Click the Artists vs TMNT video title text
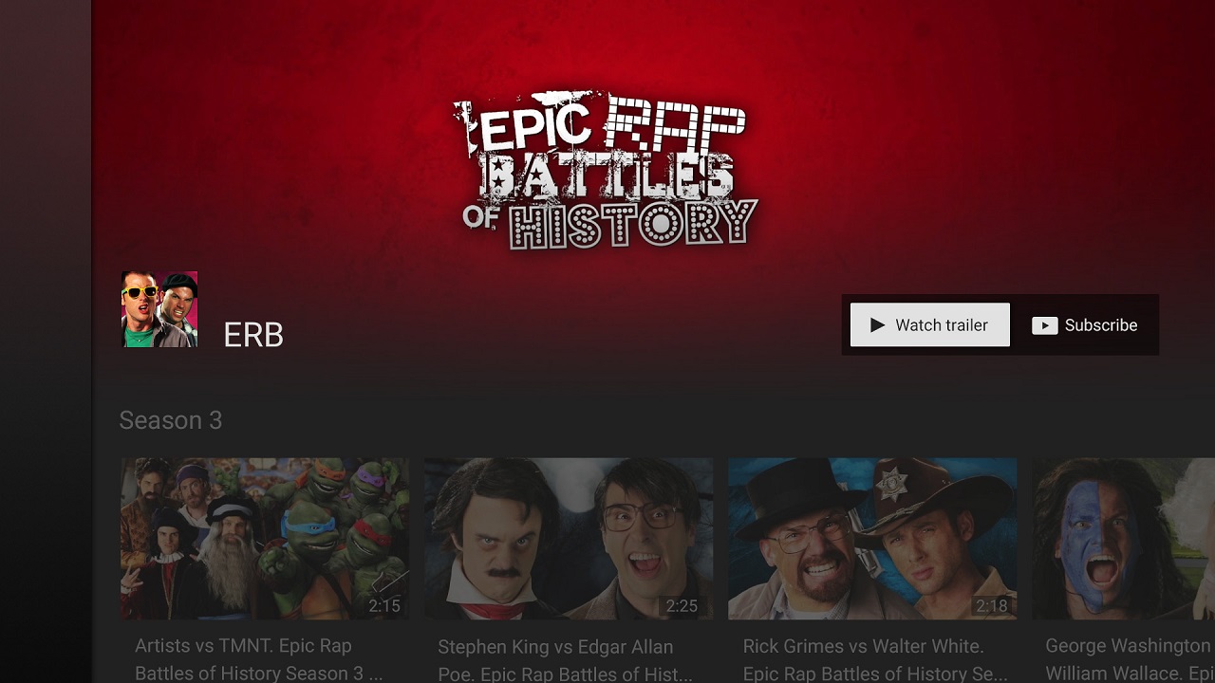1215x683 pixels. pyautogui.click(x=259, y=659)
